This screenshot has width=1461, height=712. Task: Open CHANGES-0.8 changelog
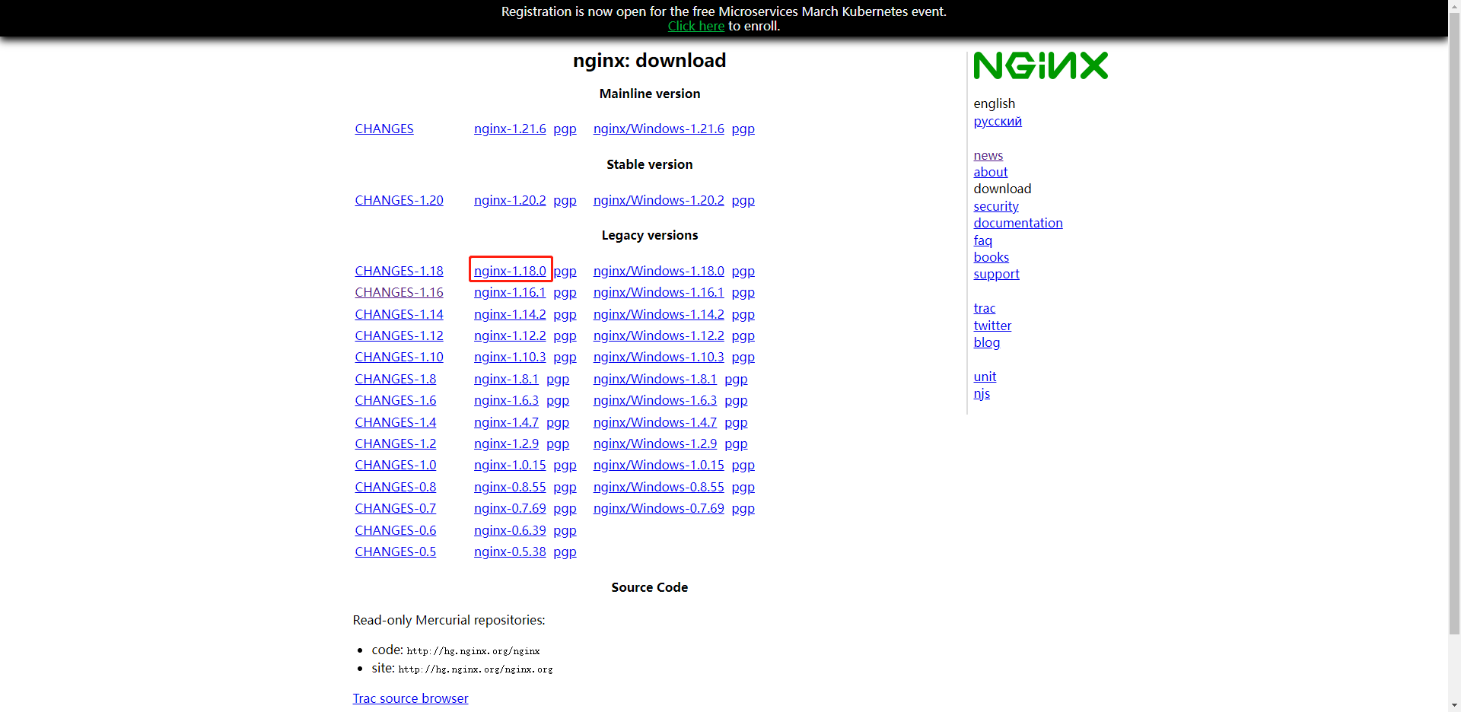pos(396,487)
